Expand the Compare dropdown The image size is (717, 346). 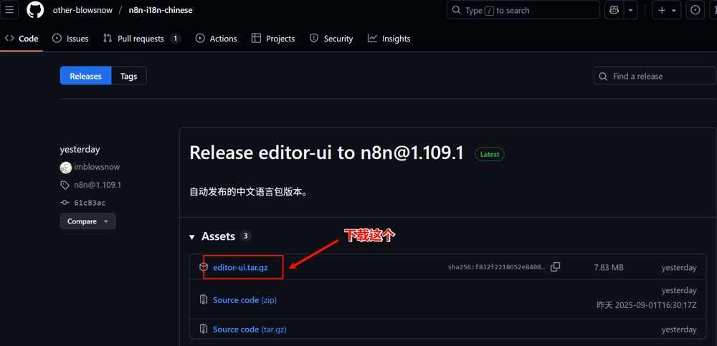click(87, 221)
